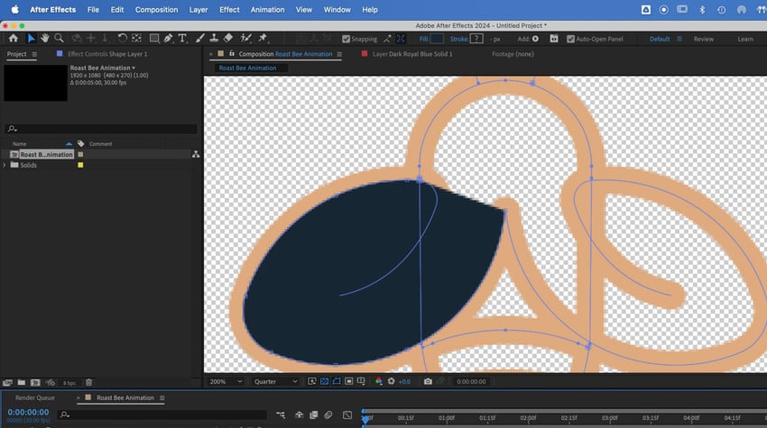
Task: Open the Composition menu in menu bar
Action: (156, 10)
